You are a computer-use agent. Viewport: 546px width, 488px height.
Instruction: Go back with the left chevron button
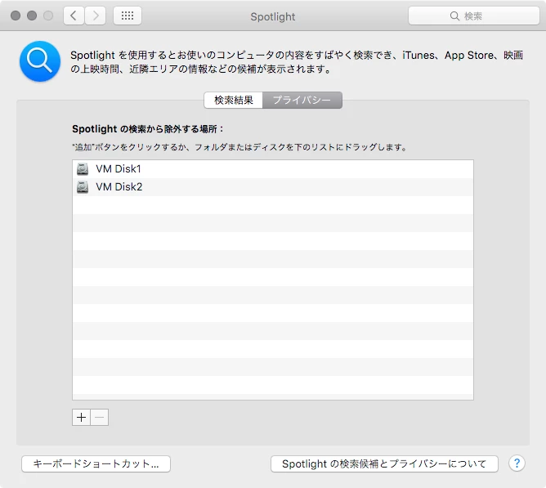pos(74,16)
